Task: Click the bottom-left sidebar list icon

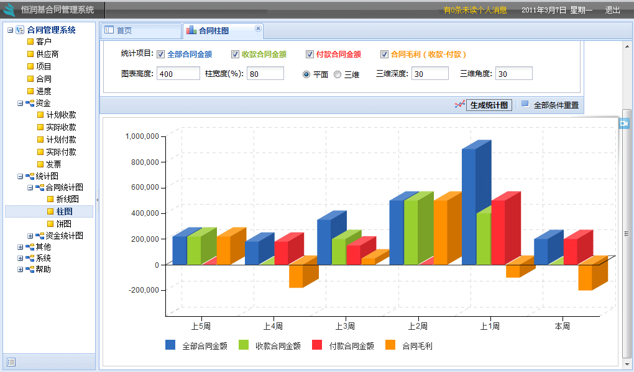Action: pyautogui.click(x=11, y=362)
